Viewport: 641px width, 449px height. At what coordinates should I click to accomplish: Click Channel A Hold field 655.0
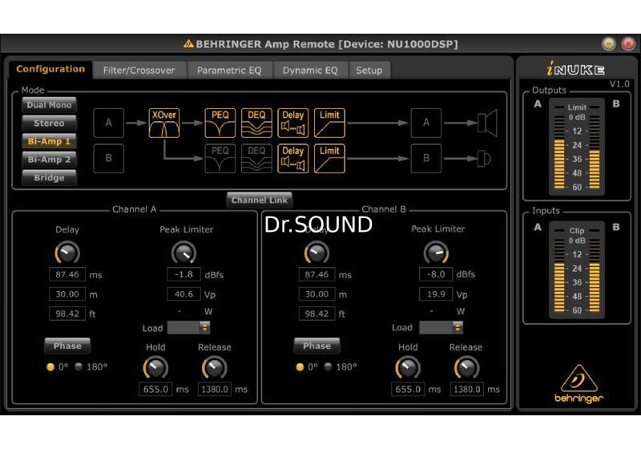(x=155, y=389)
